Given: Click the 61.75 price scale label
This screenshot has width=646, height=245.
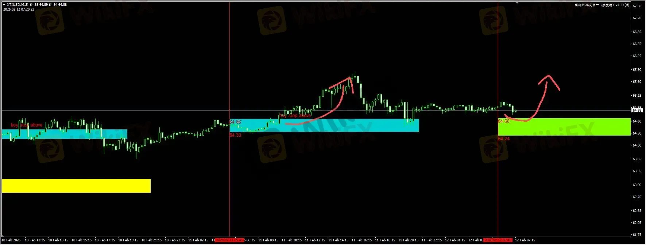Looking at the screenshot, I should tap(637, 235).
